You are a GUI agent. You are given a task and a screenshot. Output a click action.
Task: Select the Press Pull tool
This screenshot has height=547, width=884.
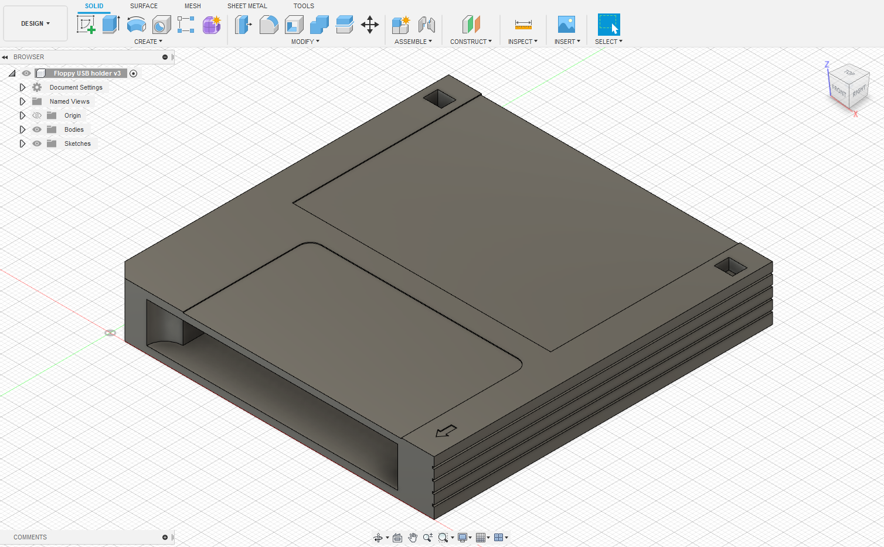pos(243,25)
